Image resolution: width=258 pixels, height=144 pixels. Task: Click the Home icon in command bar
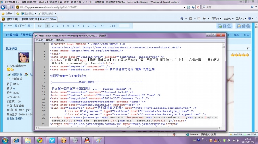click(182, 19)
